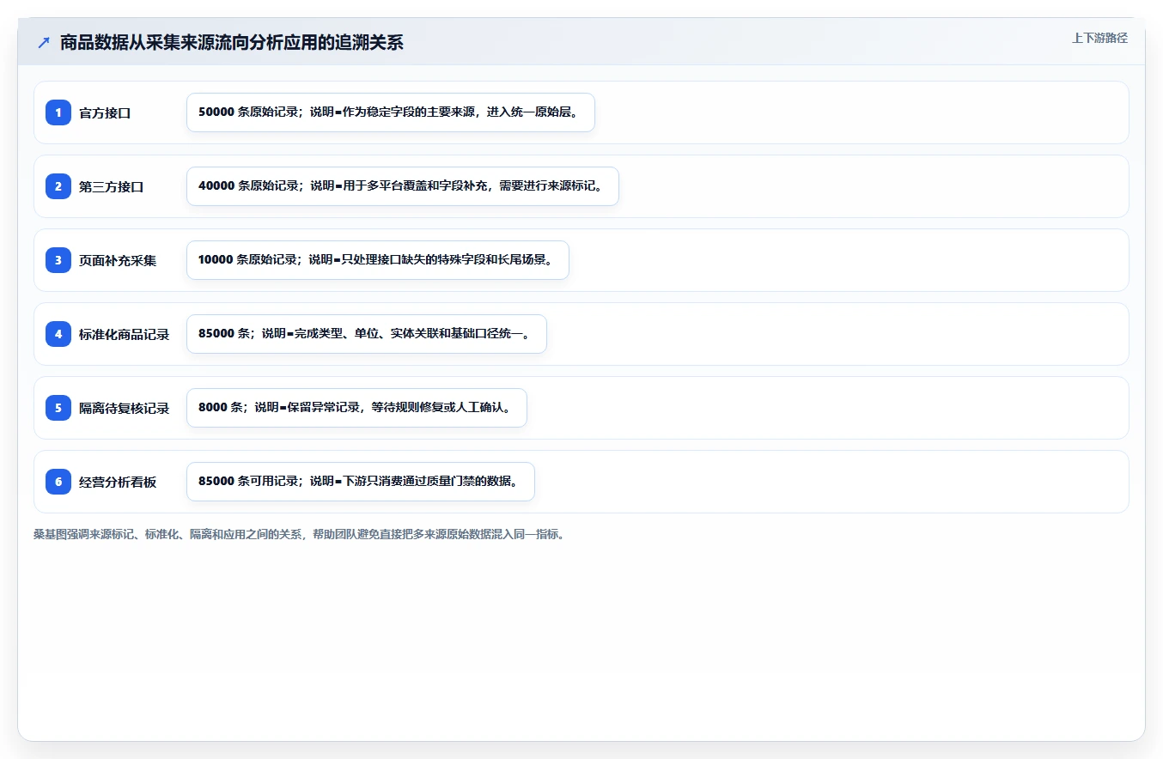Screen dimensions: 1163x759
Task: Select the number 4 badge for 标准化商品记录
Action: point(58,334)
